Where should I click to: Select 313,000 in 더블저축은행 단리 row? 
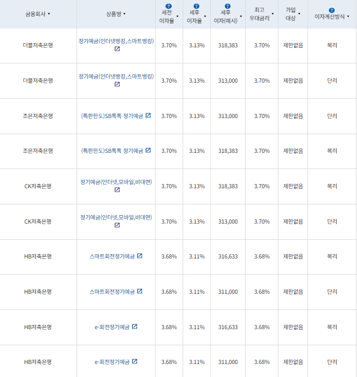228,81
